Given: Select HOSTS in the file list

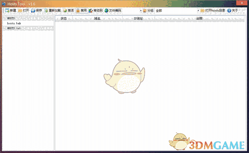Looking at the screenshot, I should coord(28,18).
